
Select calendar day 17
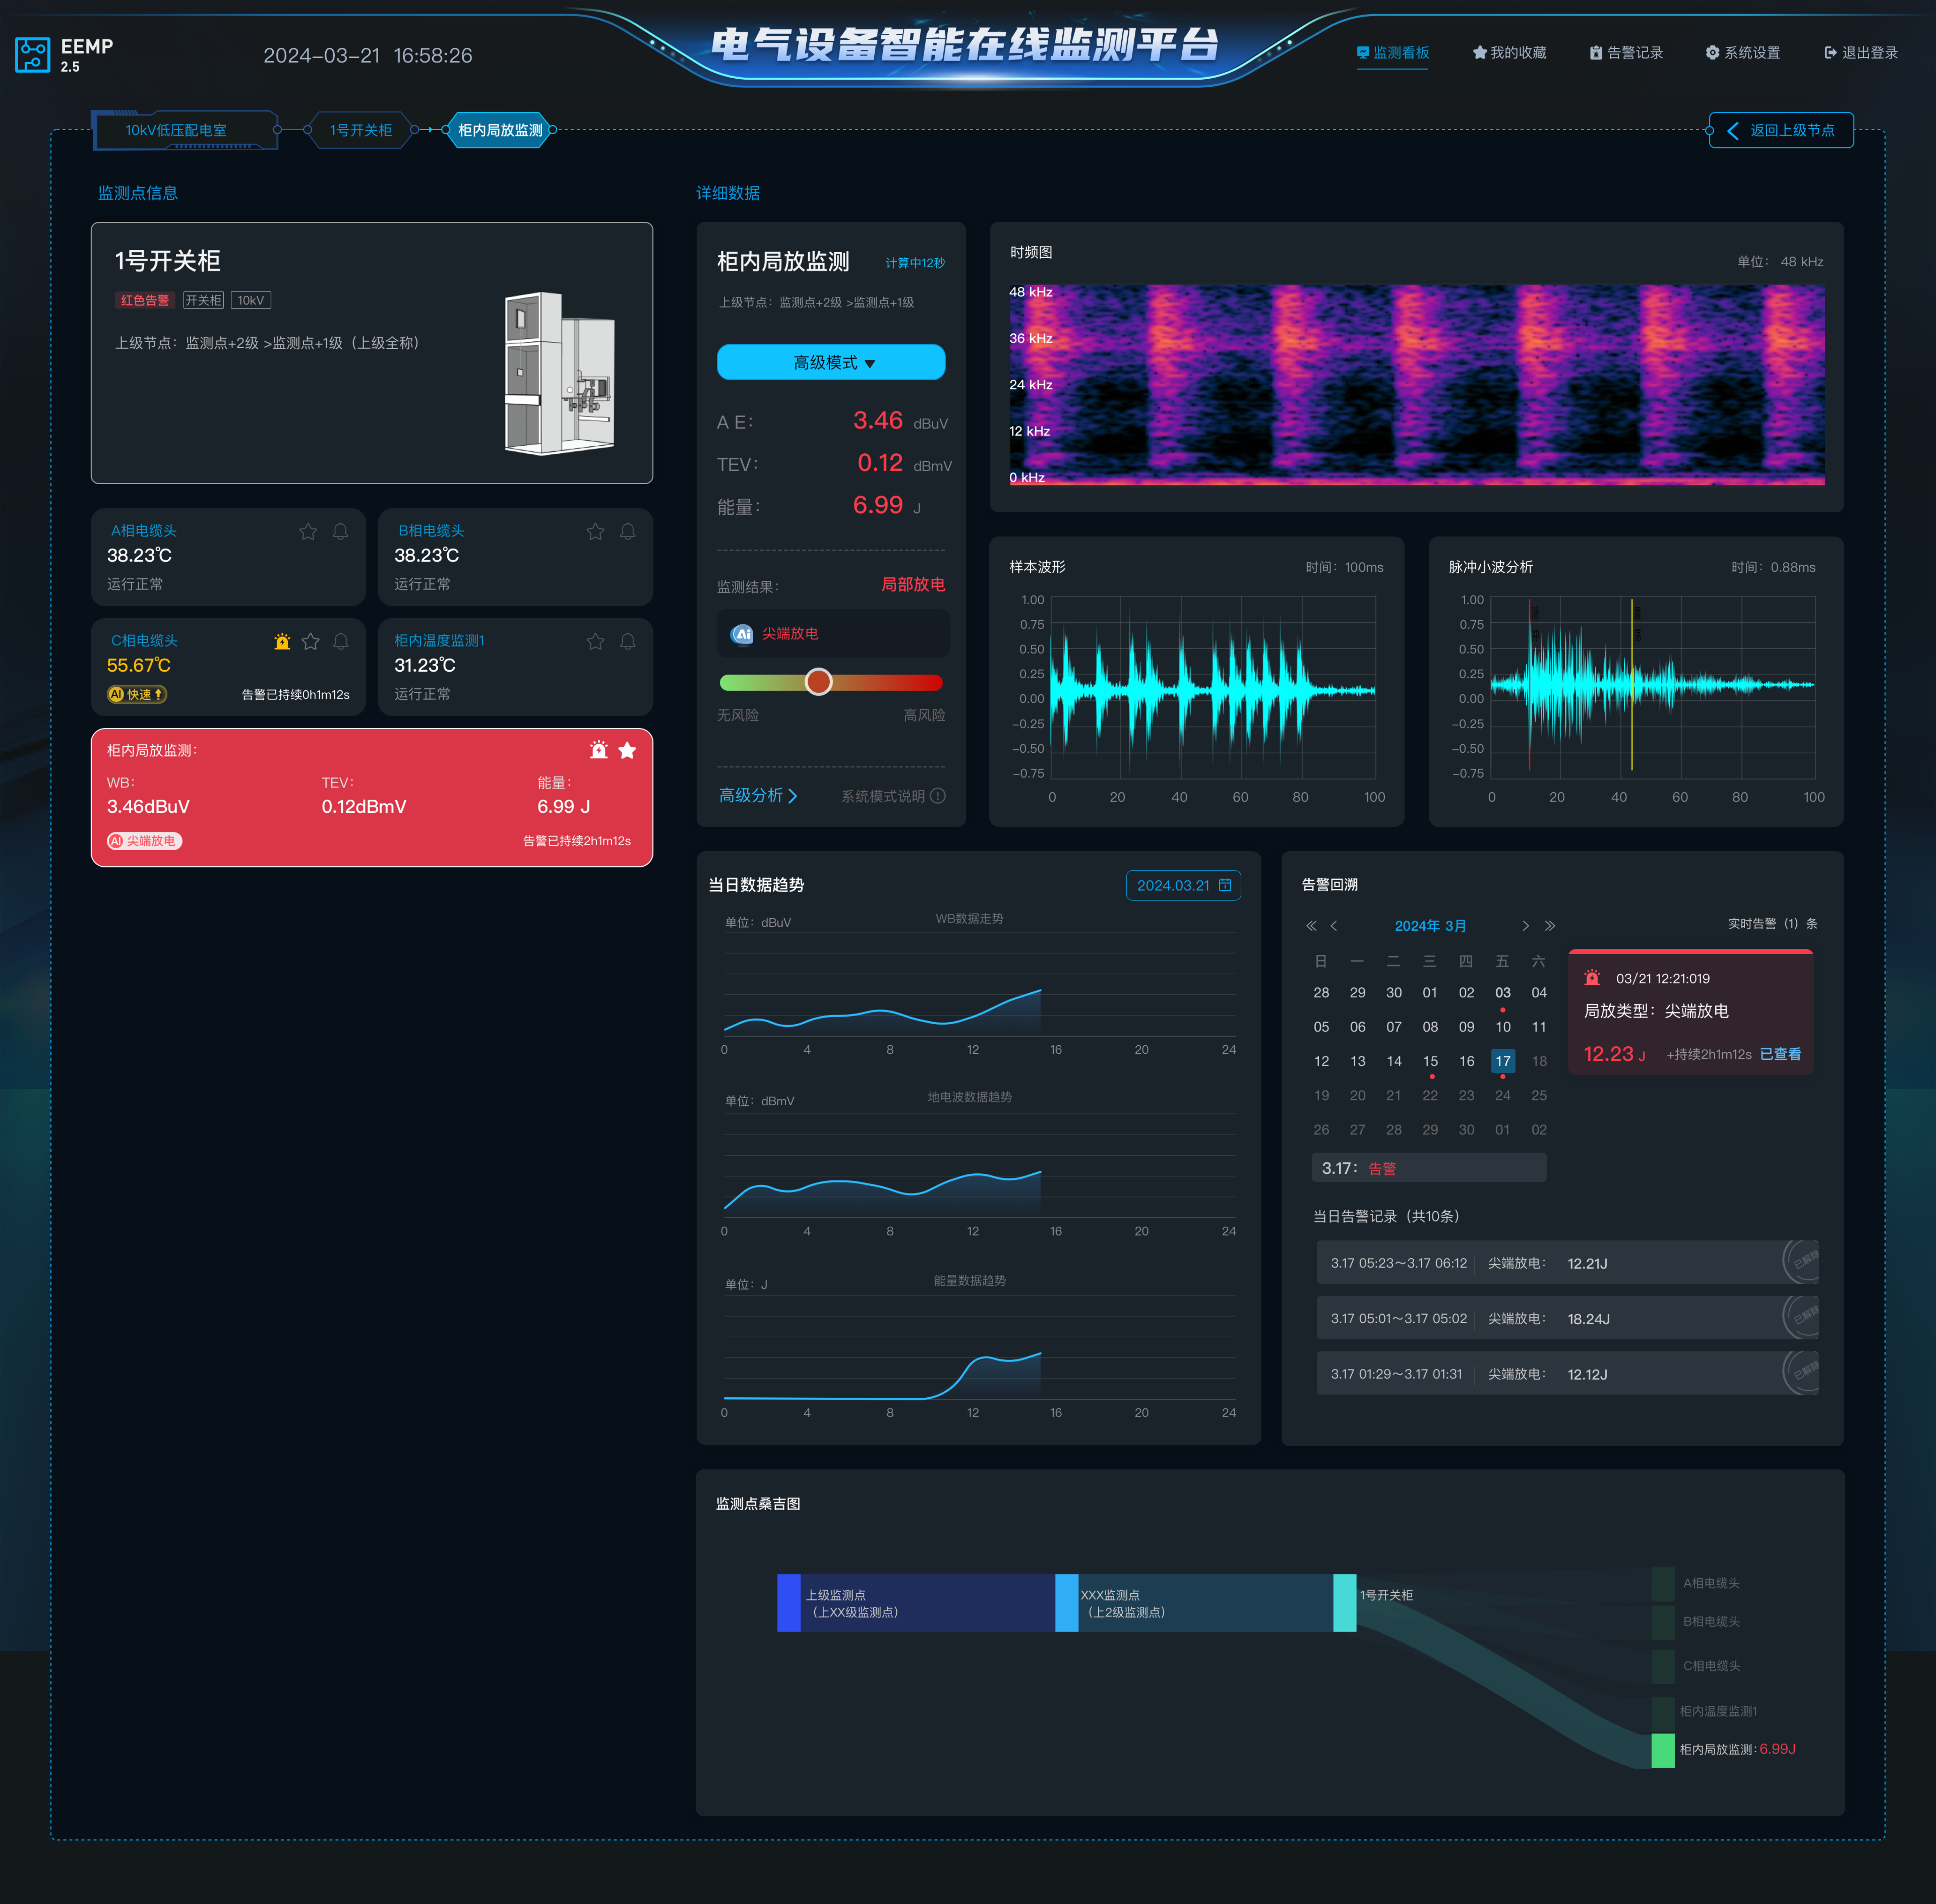point(1503,1061)
